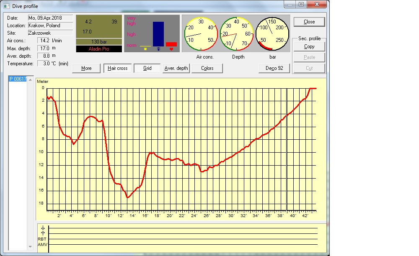Click the Depth gauge dial

236,34
